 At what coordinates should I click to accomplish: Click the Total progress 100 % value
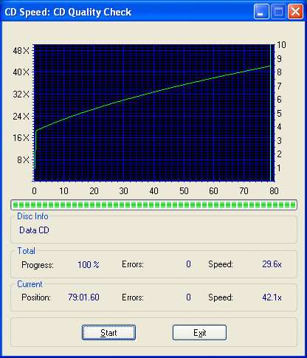click(89, 265)
